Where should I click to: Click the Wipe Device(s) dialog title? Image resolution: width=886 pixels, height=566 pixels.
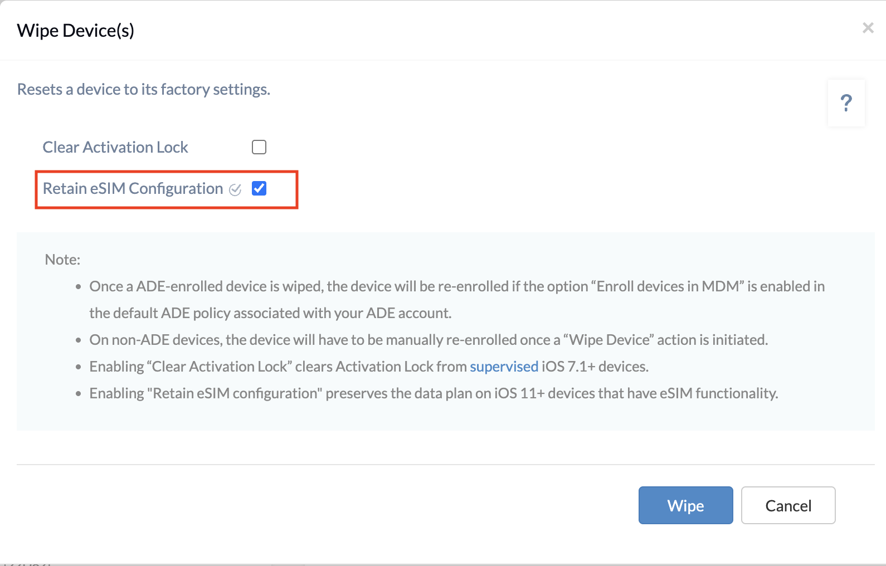tap(76, 31)
